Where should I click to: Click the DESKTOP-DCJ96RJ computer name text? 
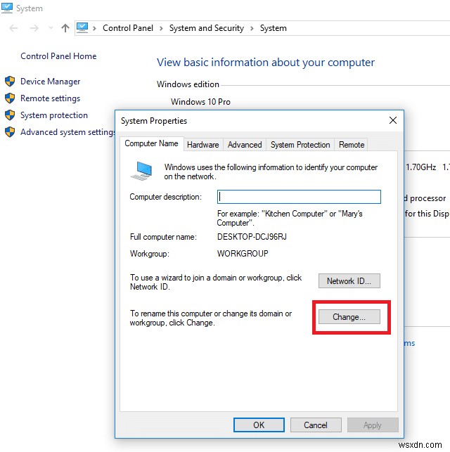pyautogui.click(x=252, y=237)
